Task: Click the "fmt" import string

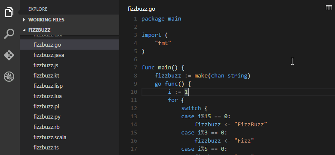Action: [163, 43]
